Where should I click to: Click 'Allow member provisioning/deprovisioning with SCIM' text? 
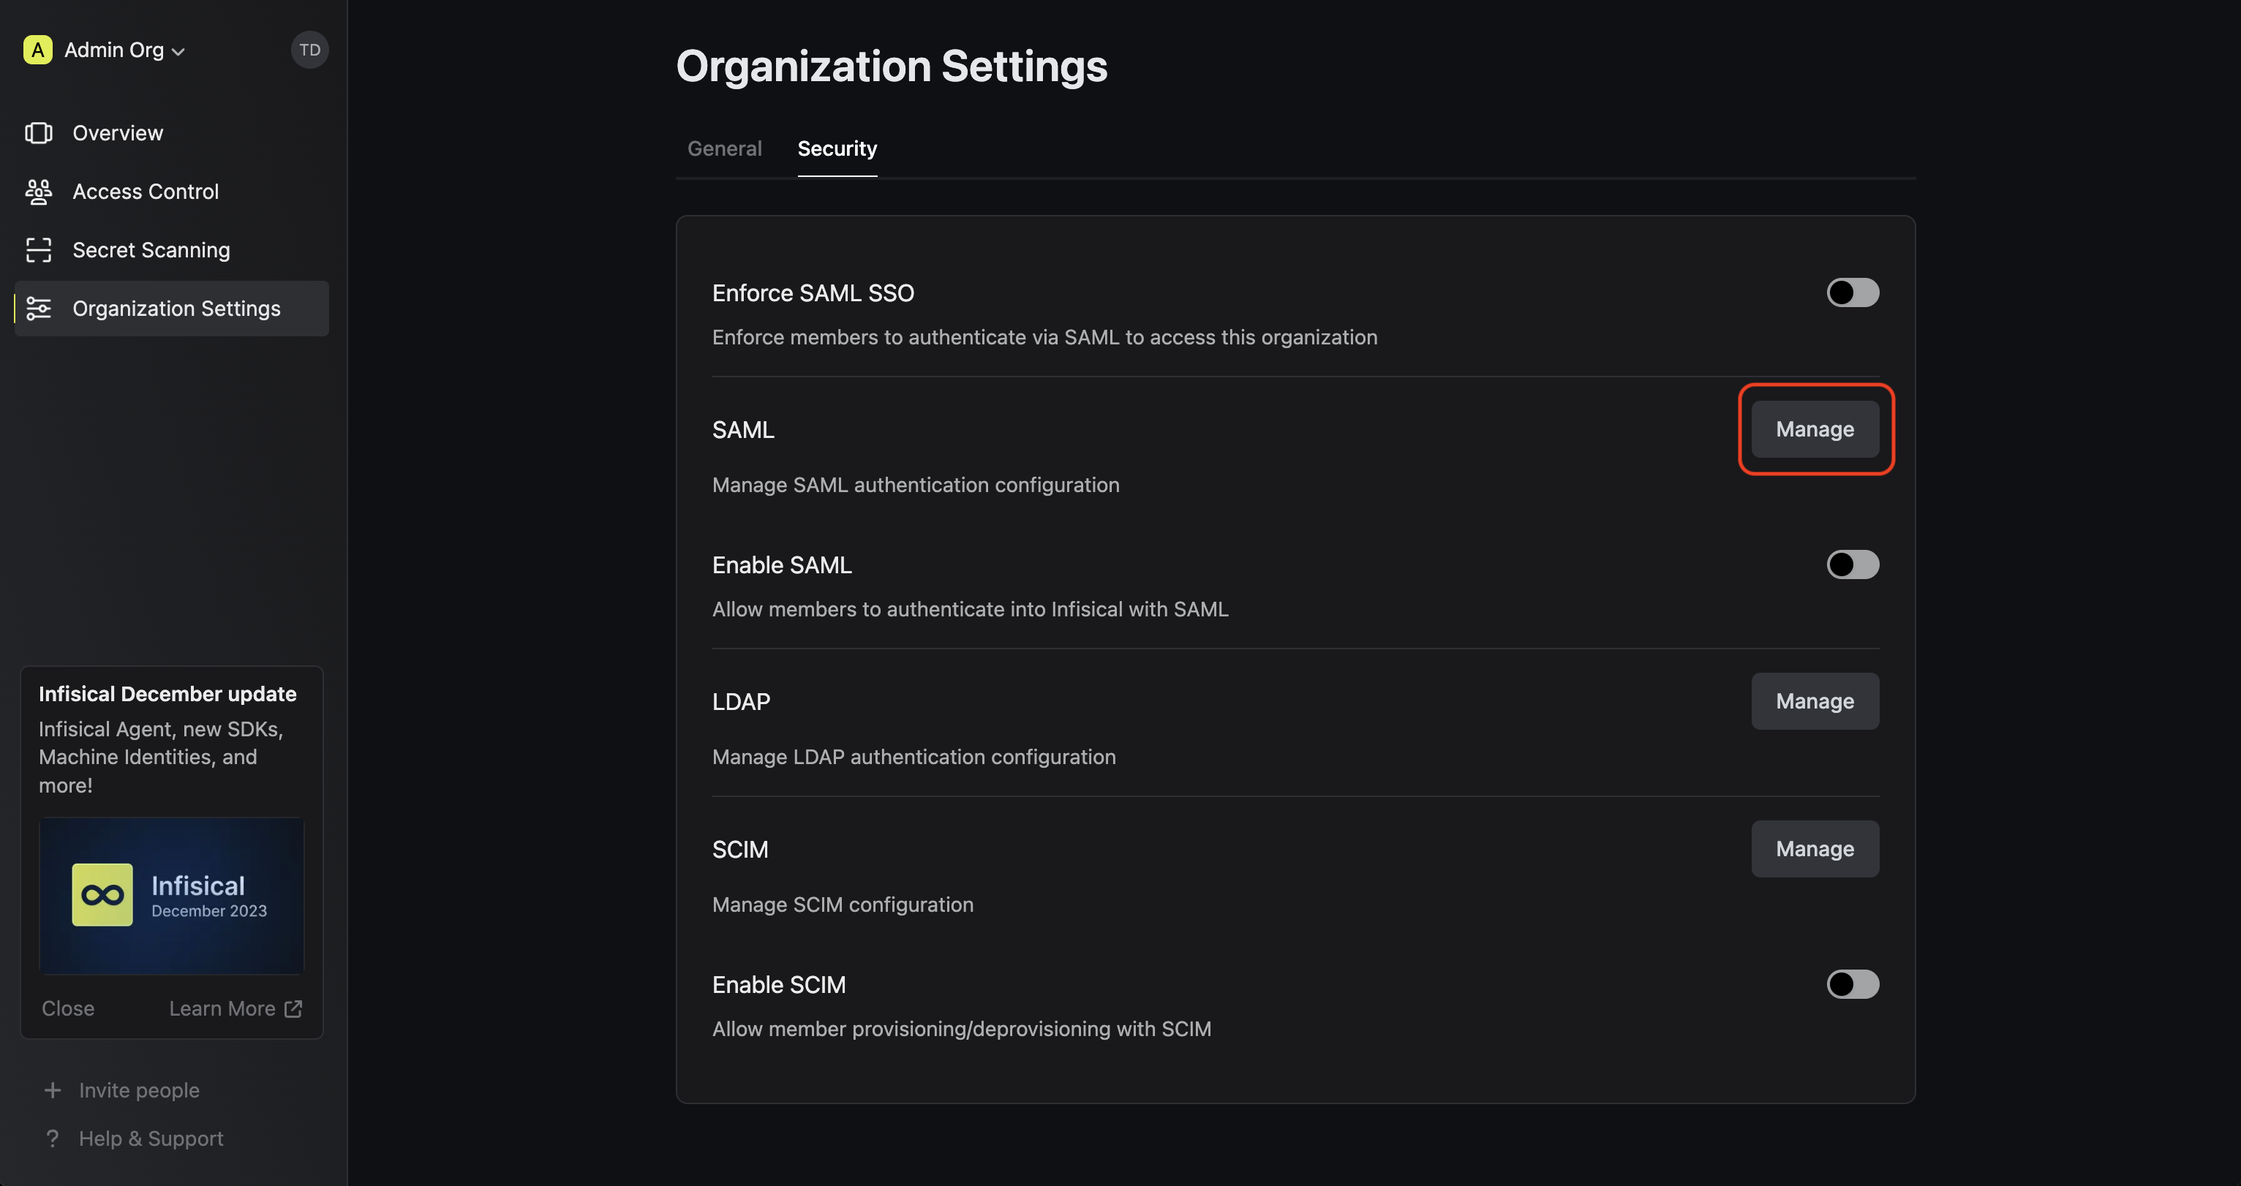(961, 1029)
